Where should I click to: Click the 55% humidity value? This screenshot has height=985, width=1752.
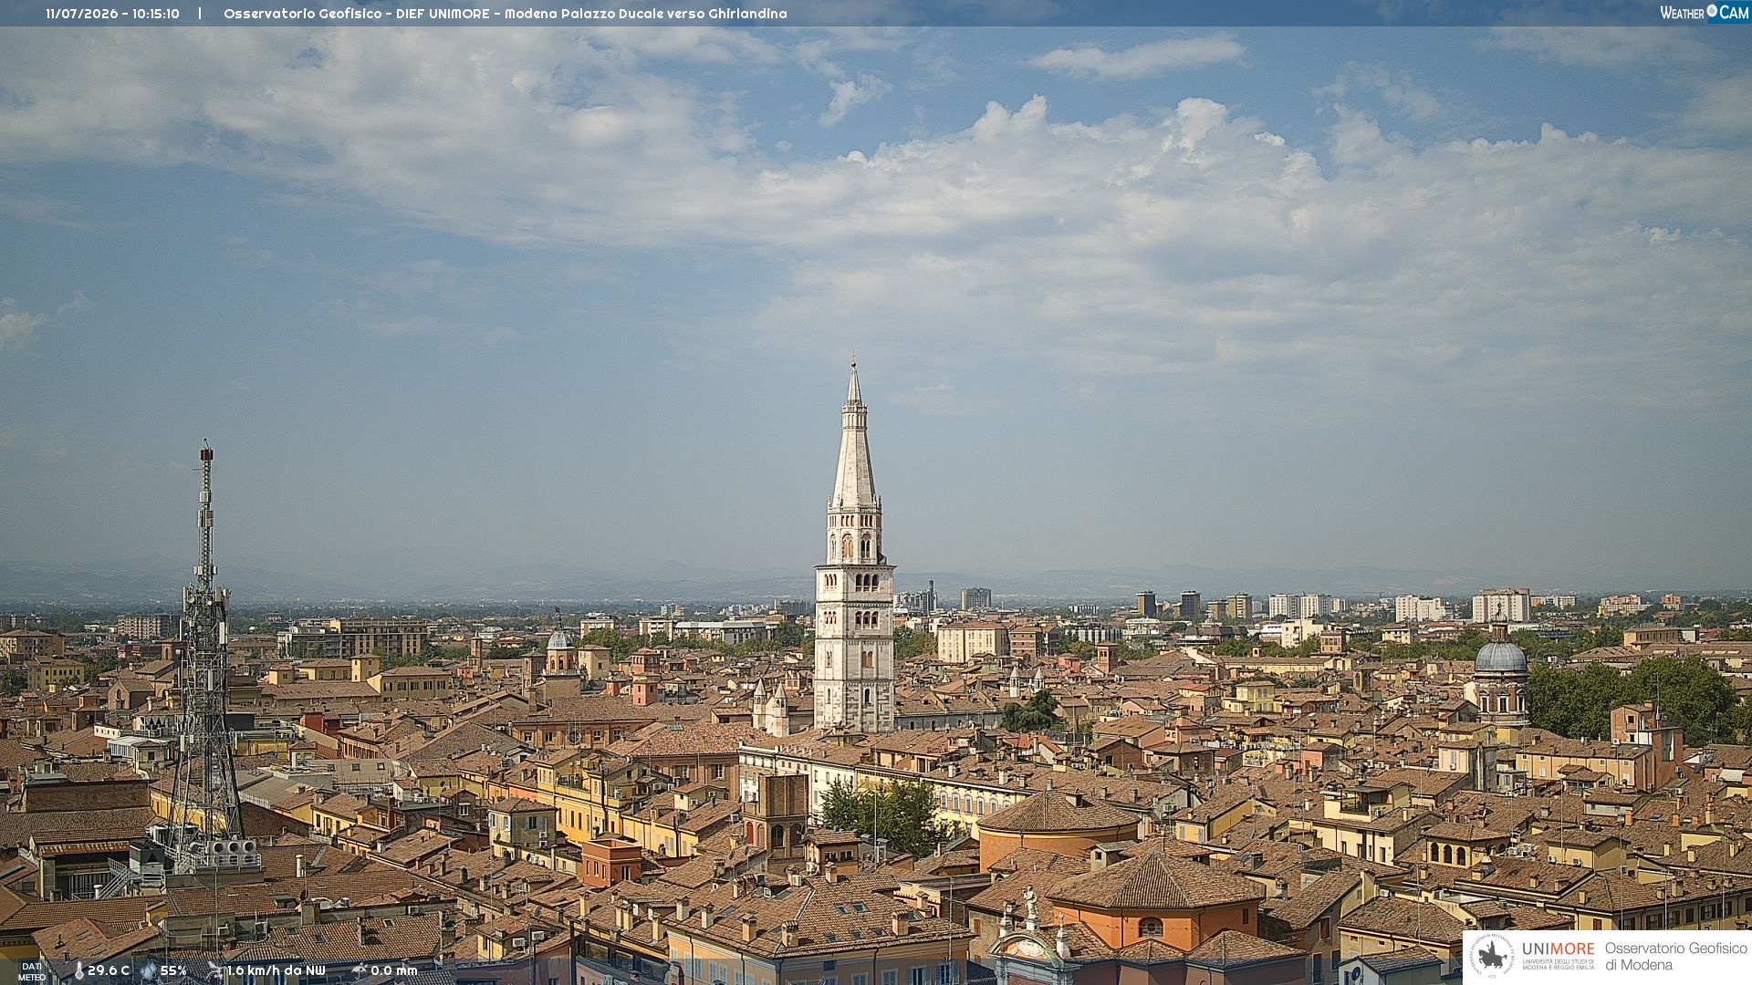tap(173, 971)
